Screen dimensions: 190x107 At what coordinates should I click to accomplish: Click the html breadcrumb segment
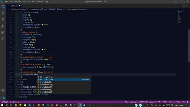(45, 9)
